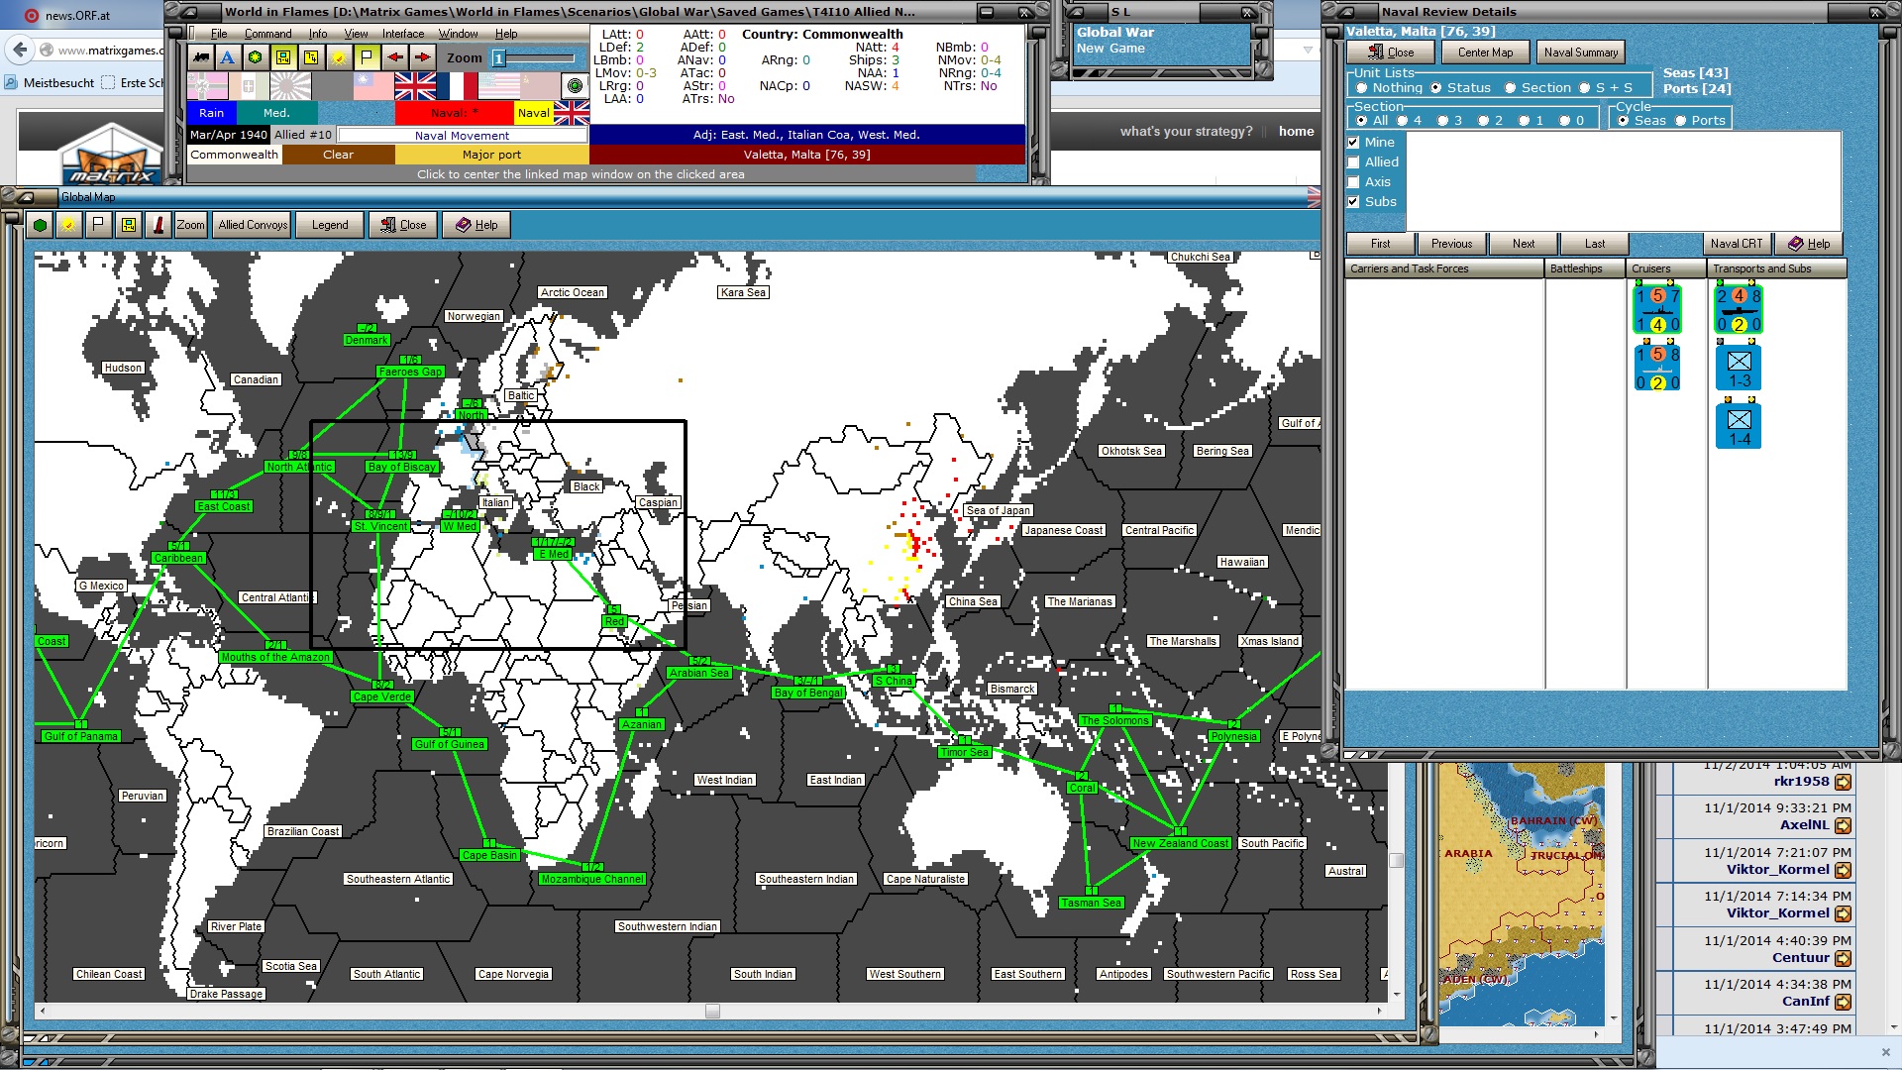Go to the Next naval location
1902x1070 pixels.
pos(1524,244)
